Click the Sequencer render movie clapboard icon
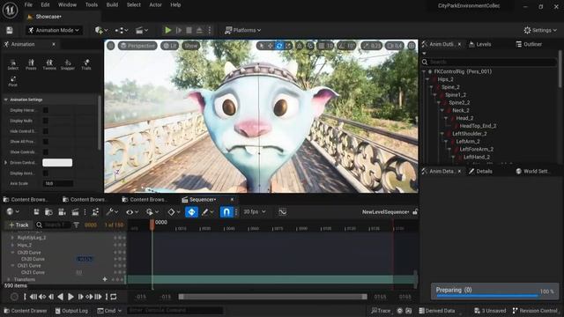Viewport: 564px width, 317px height. pyautogui.click(x=75, y=212)
